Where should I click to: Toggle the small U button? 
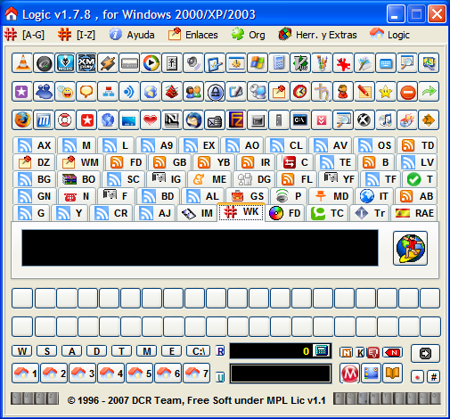[220, 377]
